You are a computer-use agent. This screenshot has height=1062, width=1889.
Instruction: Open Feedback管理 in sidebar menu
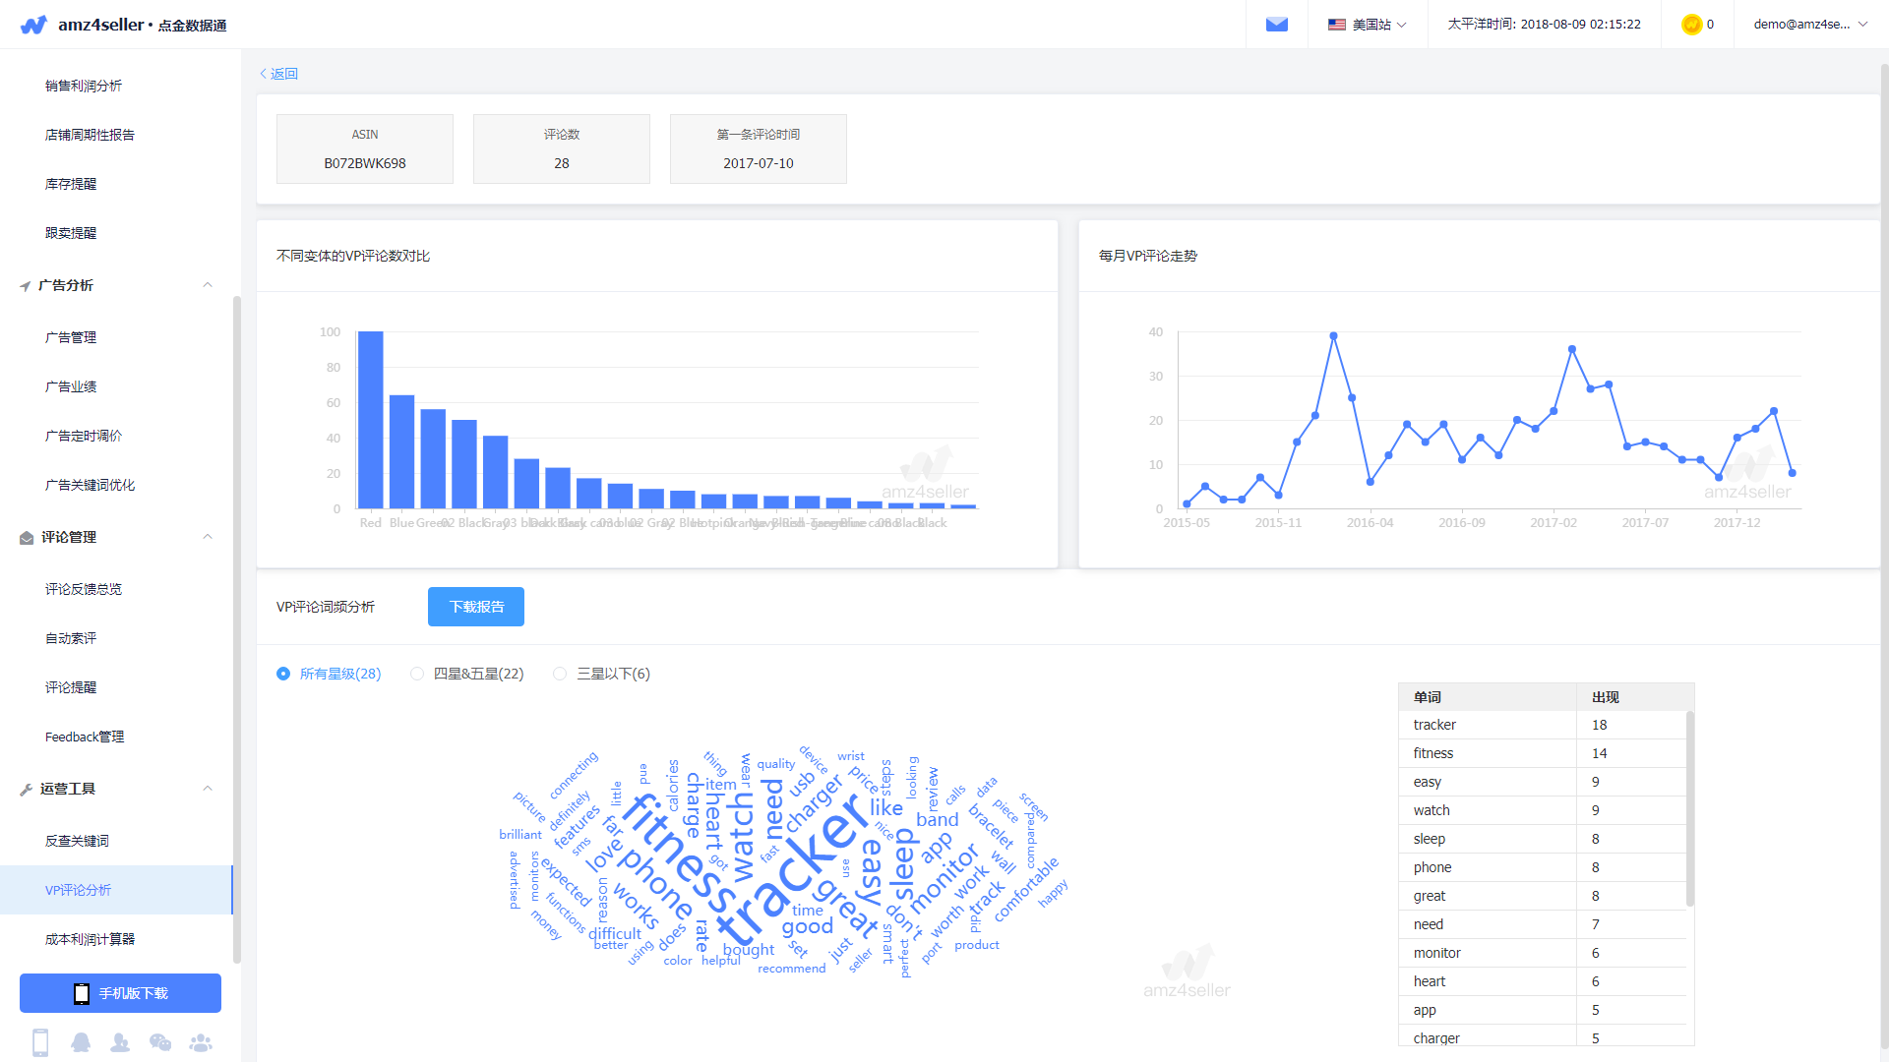(x=85, y=737)
